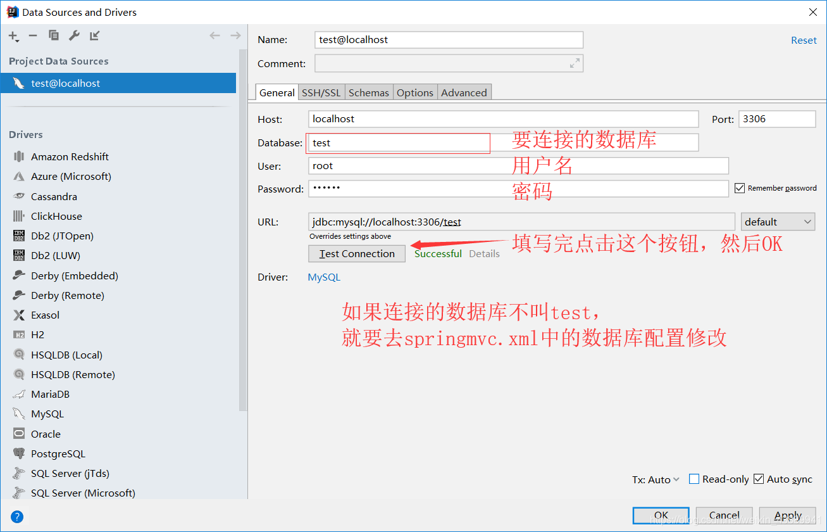The height and width of the screenshot is (532, 827).
Task: Click the Amazon Redshift driver icon
Action: coord(19,156)
